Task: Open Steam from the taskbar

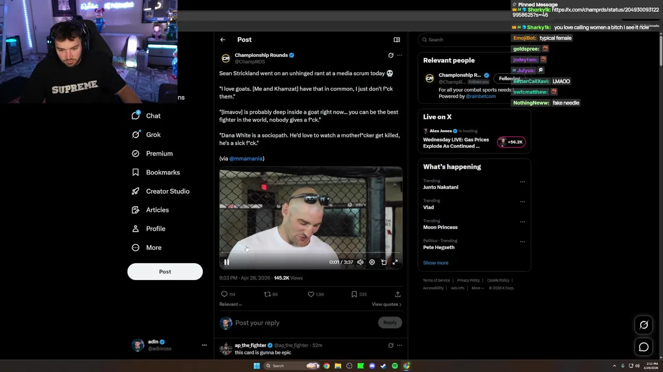Action: (383, 366)
